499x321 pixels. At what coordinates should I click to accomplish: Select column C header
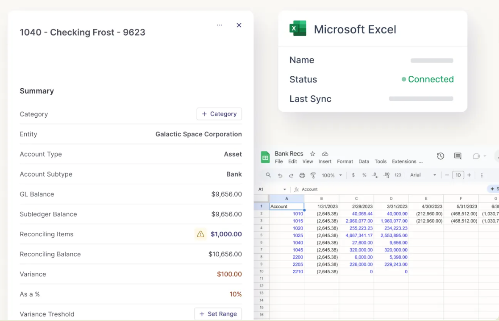tap(357, 199)
